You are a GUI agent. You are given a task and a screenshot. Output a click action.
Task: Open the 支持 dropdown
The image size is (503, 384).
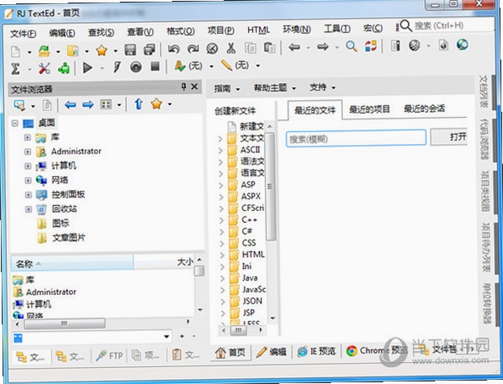coord(323,87)
